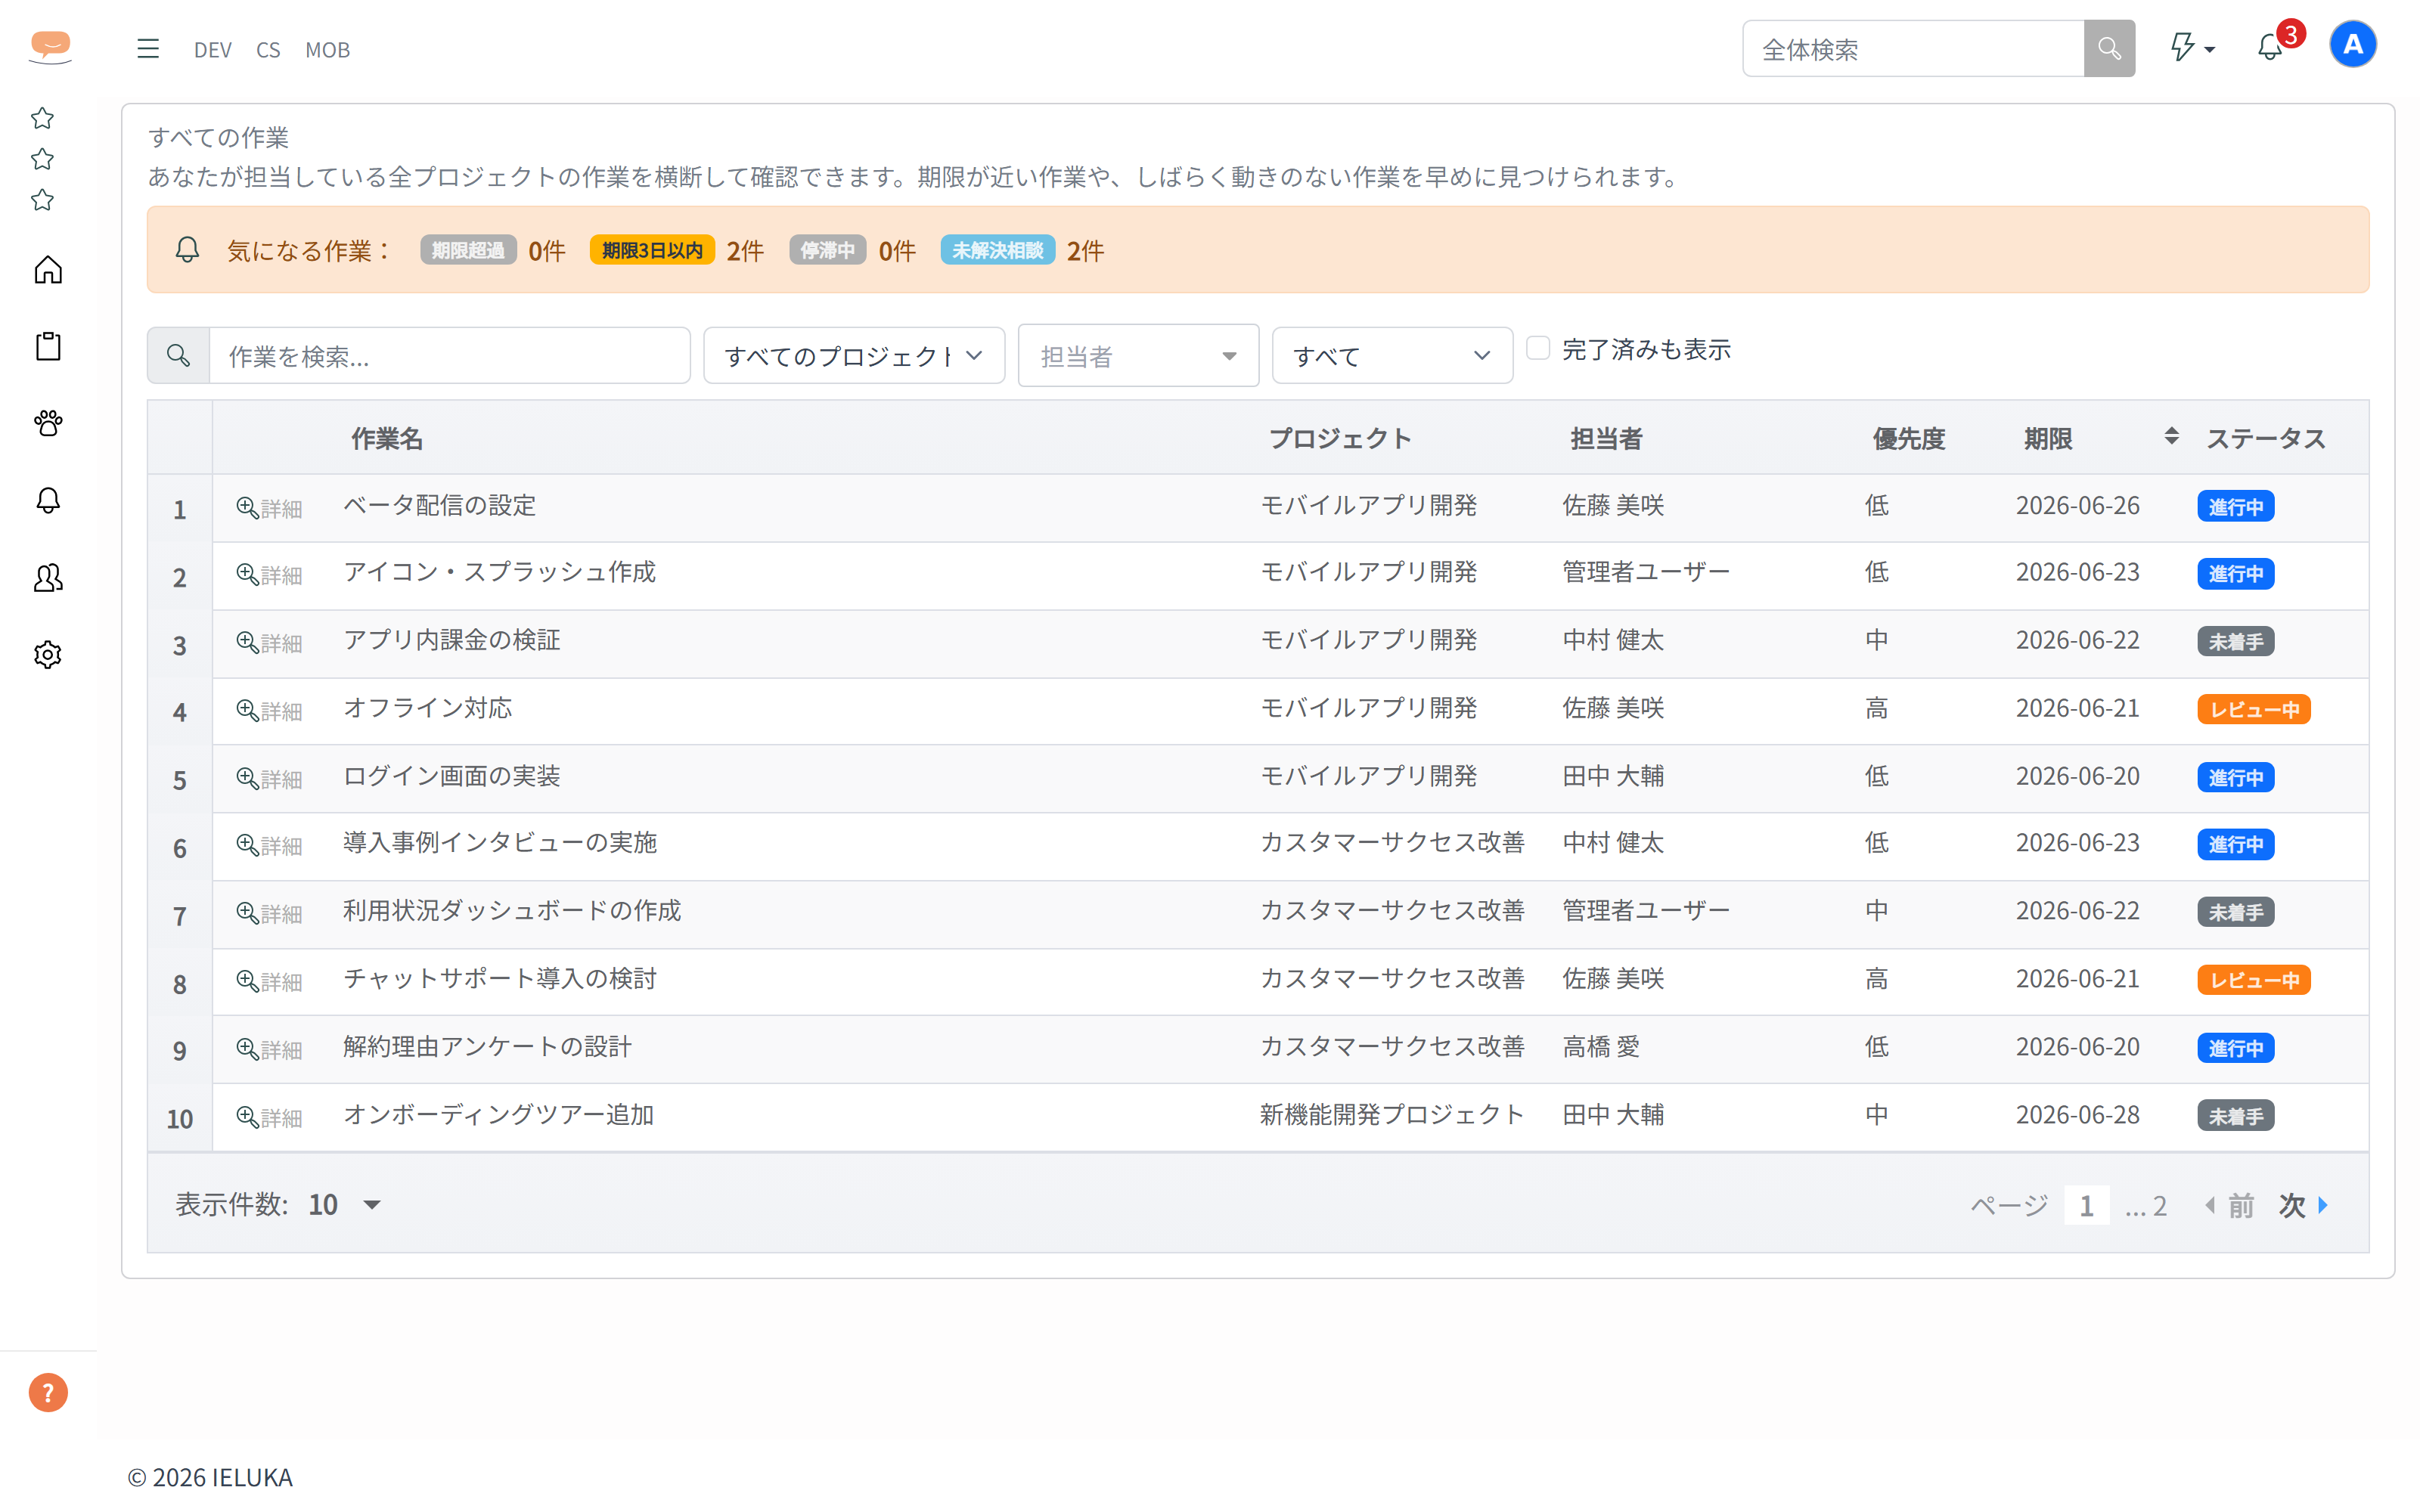This screenshot has width=2420, height=1512.
Task: Open the users icon in the sidebar
Action: [48, 578]
